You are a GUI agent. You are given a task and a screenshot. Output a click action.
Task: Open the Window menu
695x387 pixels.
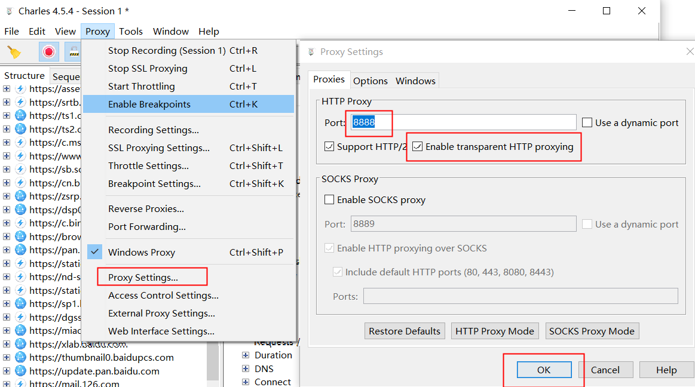coord(171,32)
